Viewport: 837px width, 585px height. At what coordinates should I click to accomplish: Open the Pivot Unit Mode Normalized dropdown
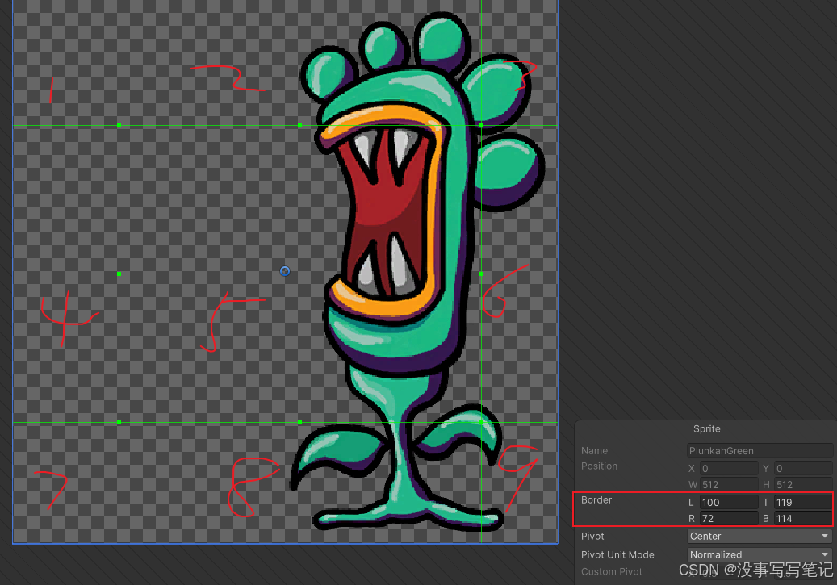tap(760, 554)
